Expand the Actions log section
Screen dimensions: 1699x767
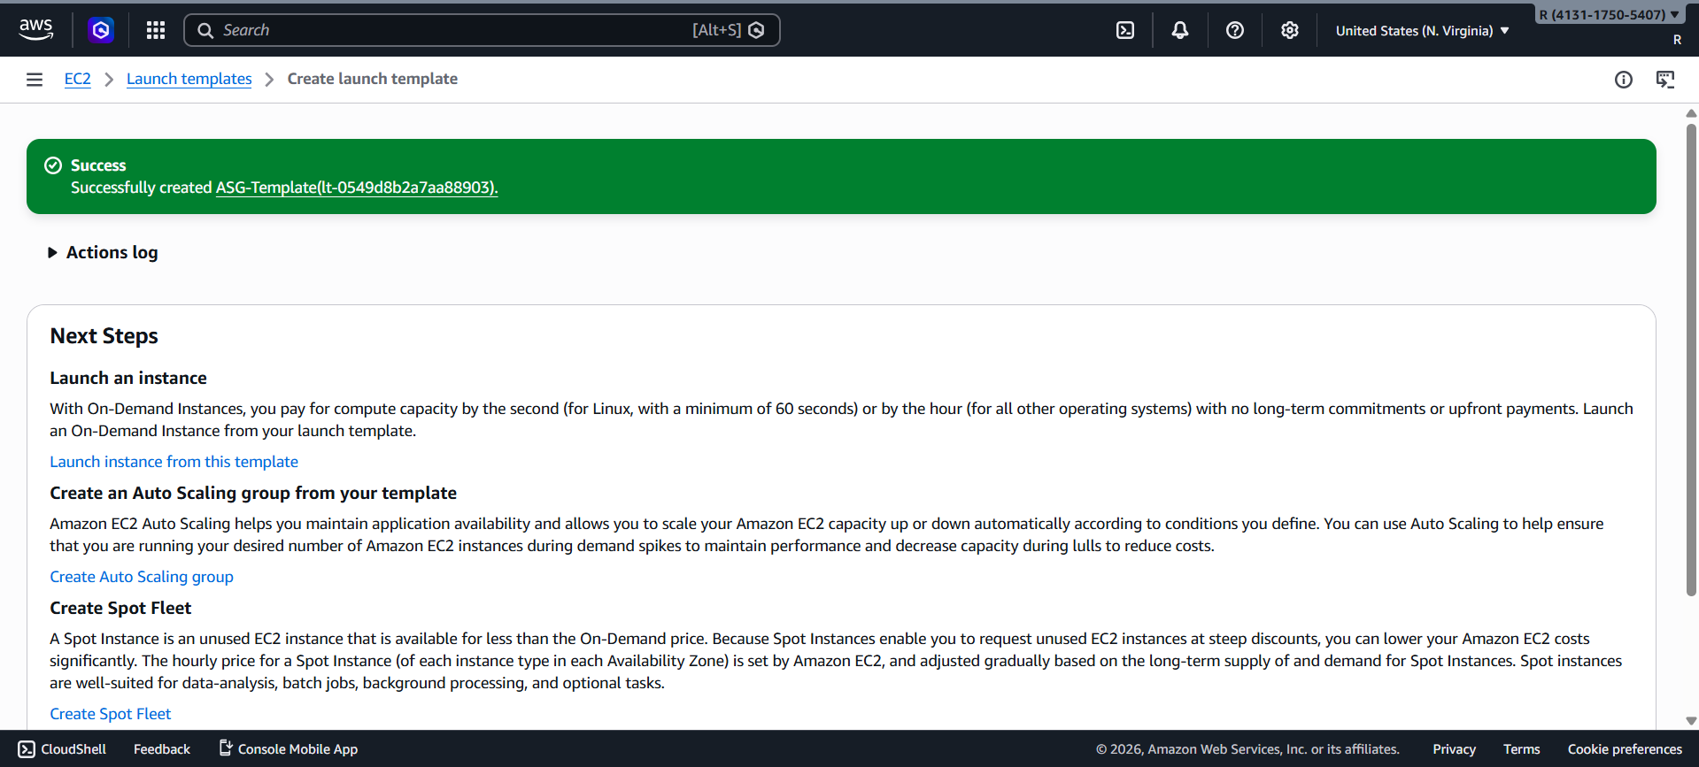[103, 252]
